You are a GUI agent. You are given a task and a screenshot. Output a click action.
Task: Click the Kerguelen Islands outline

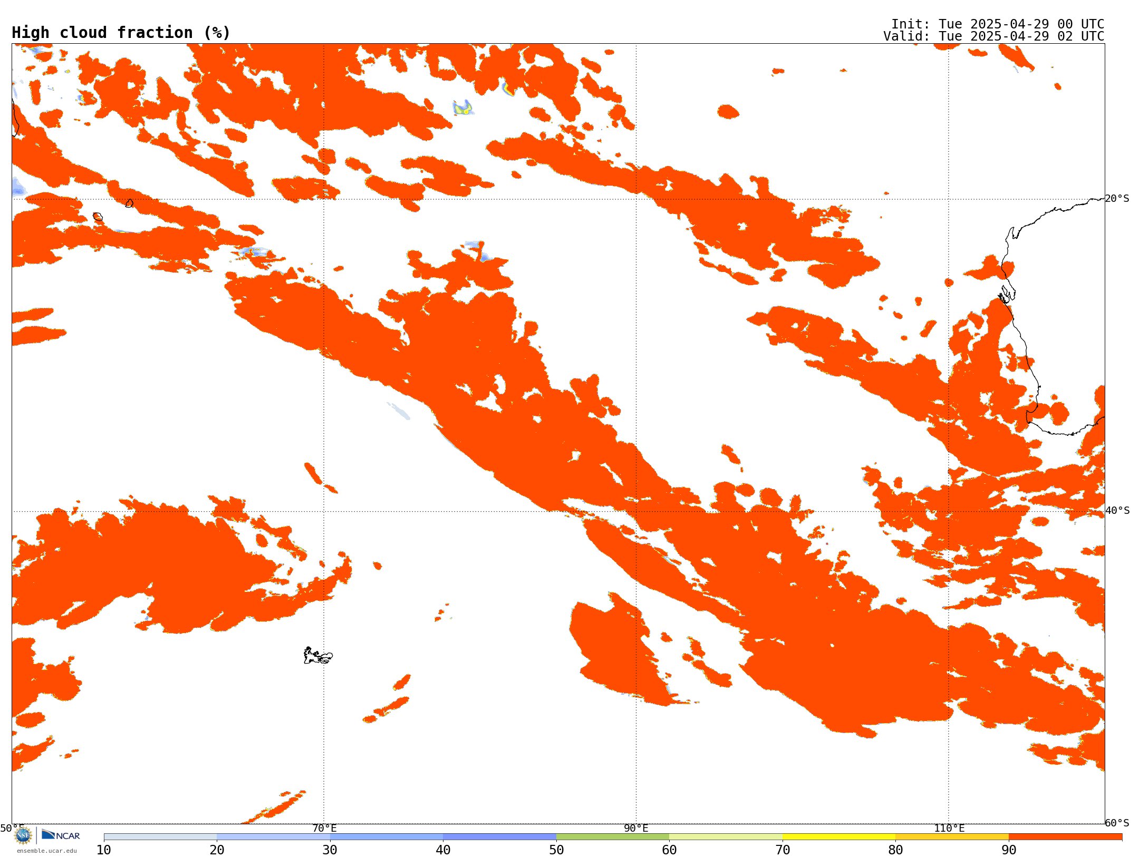318,656
